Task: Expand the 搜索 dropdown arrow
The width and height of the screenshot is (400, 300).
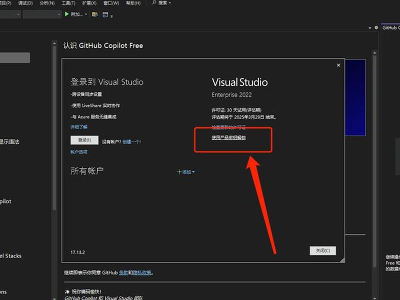Action: click(170, 3)
